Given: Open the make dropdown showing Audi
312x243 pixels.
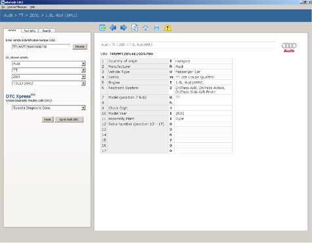Looking at the screenshot, I should tap(49, 64).
